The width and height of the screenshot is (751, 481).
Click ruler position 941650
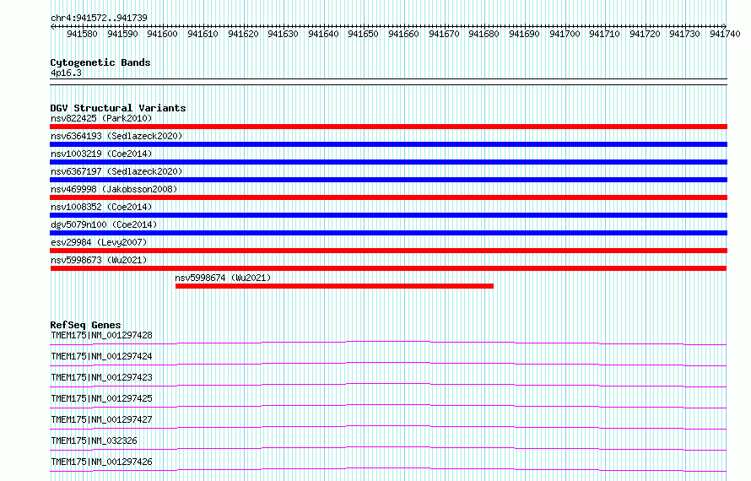[x=363, y=34]
